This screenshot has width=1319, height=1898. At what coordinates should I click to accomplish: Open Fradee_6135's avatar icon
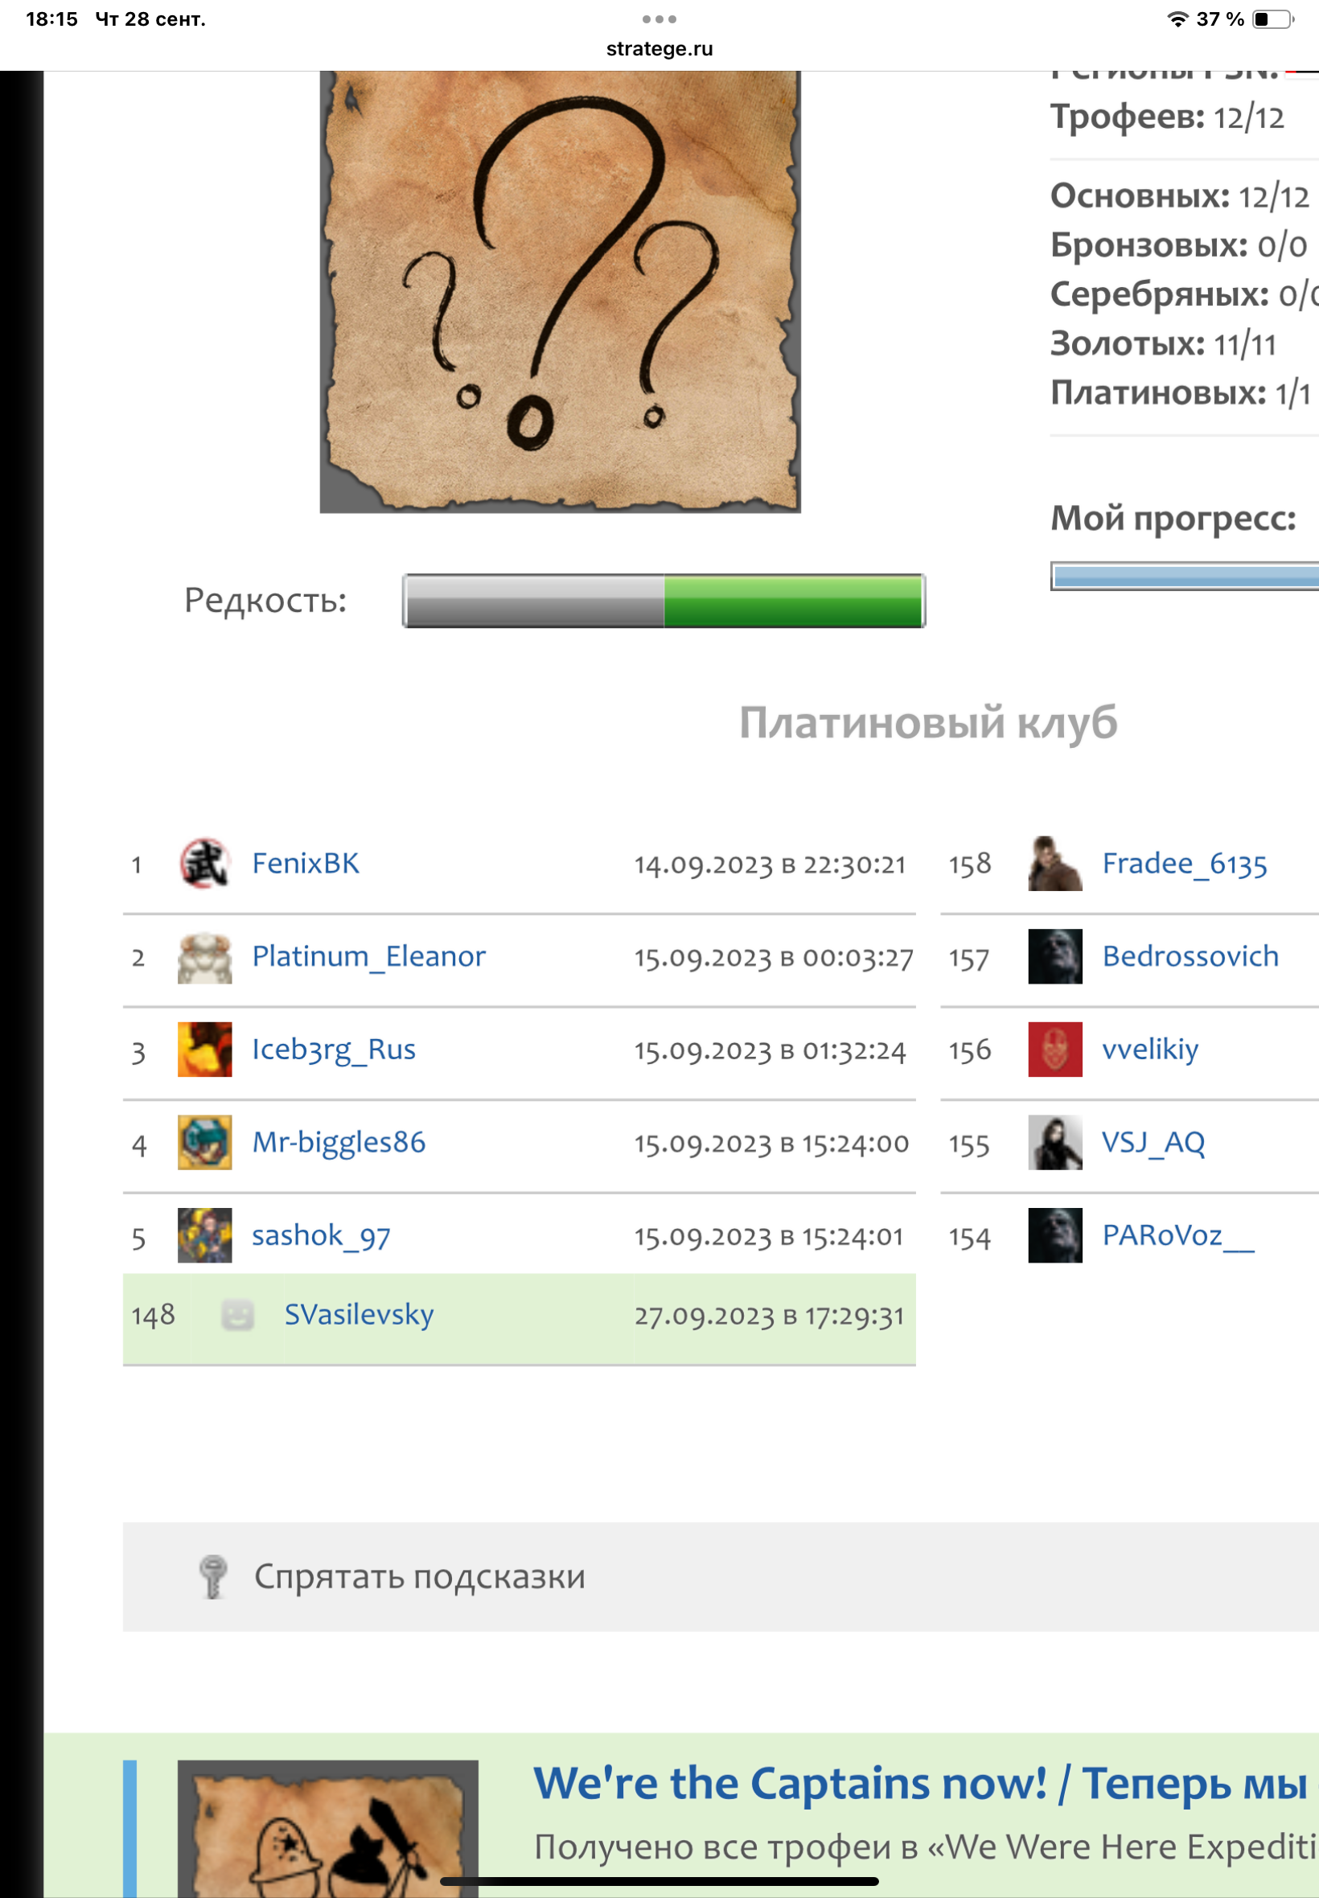(1054, 864)
